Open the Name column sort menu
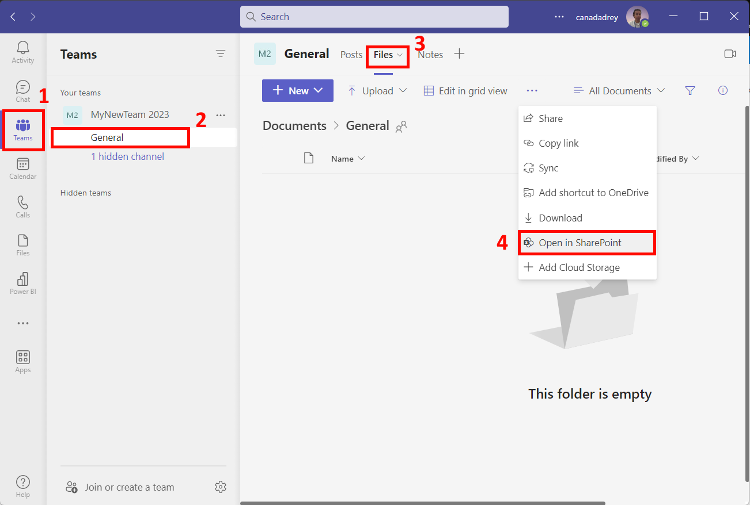The width and height of the screenshot is (750, 505). tap(348, 159)
